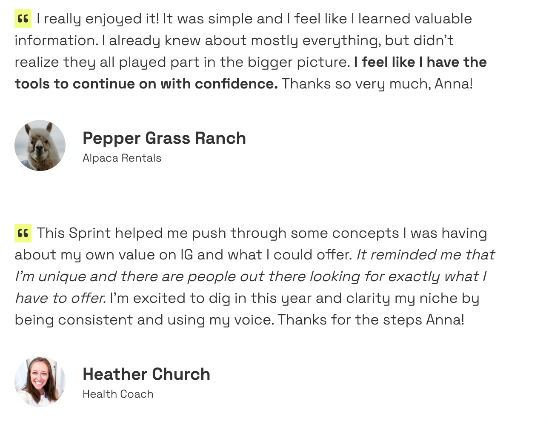
Task: Click the line 'This Sprint helped me push through'
Action: (262, 233)
